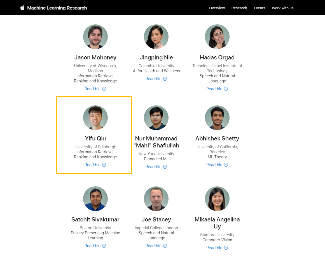Click Jingping Nie's profile photo
The width and height of the screenshot is (325, 259).
(x=156, y=37)
